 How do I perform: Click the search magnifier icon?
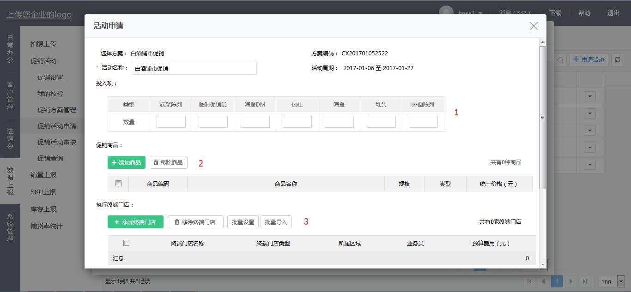tap(560, 60)
